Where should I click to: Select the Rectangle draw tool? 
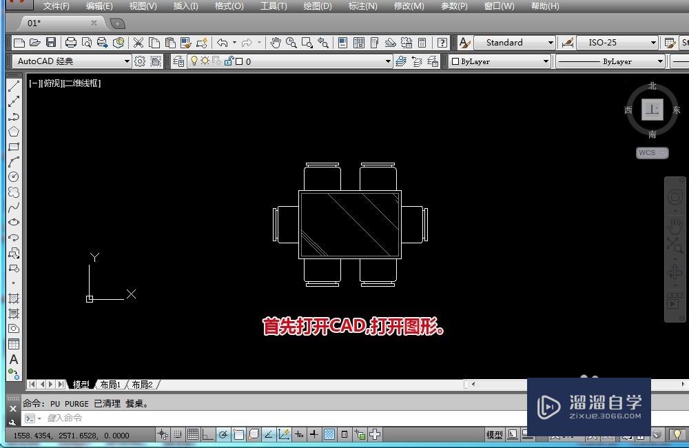(x=14, y=147)
